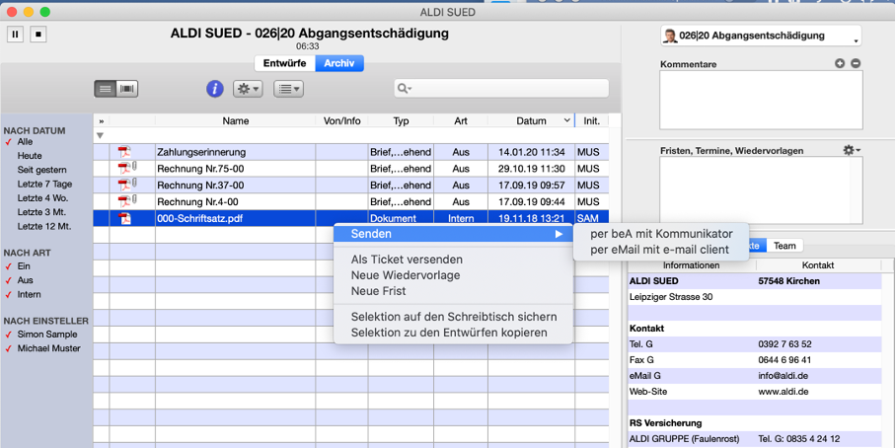Click the Fristen, Termine, Wiedervorlagen list box
Viewport: 896px width, 448px height.
coord(761,190)
